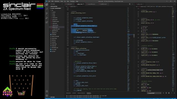
Task: Open run.bat in the explorer
Action: click(57, 51)
